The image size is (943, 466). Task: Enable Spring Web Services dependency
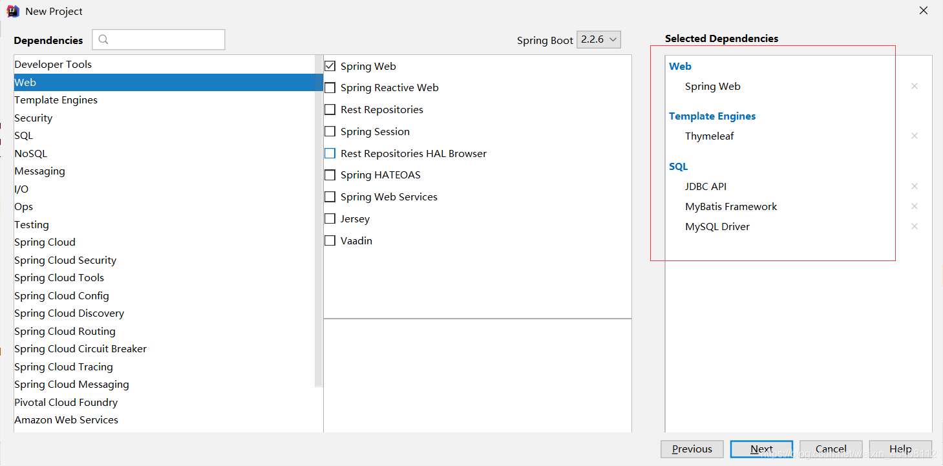coord(330,196)
